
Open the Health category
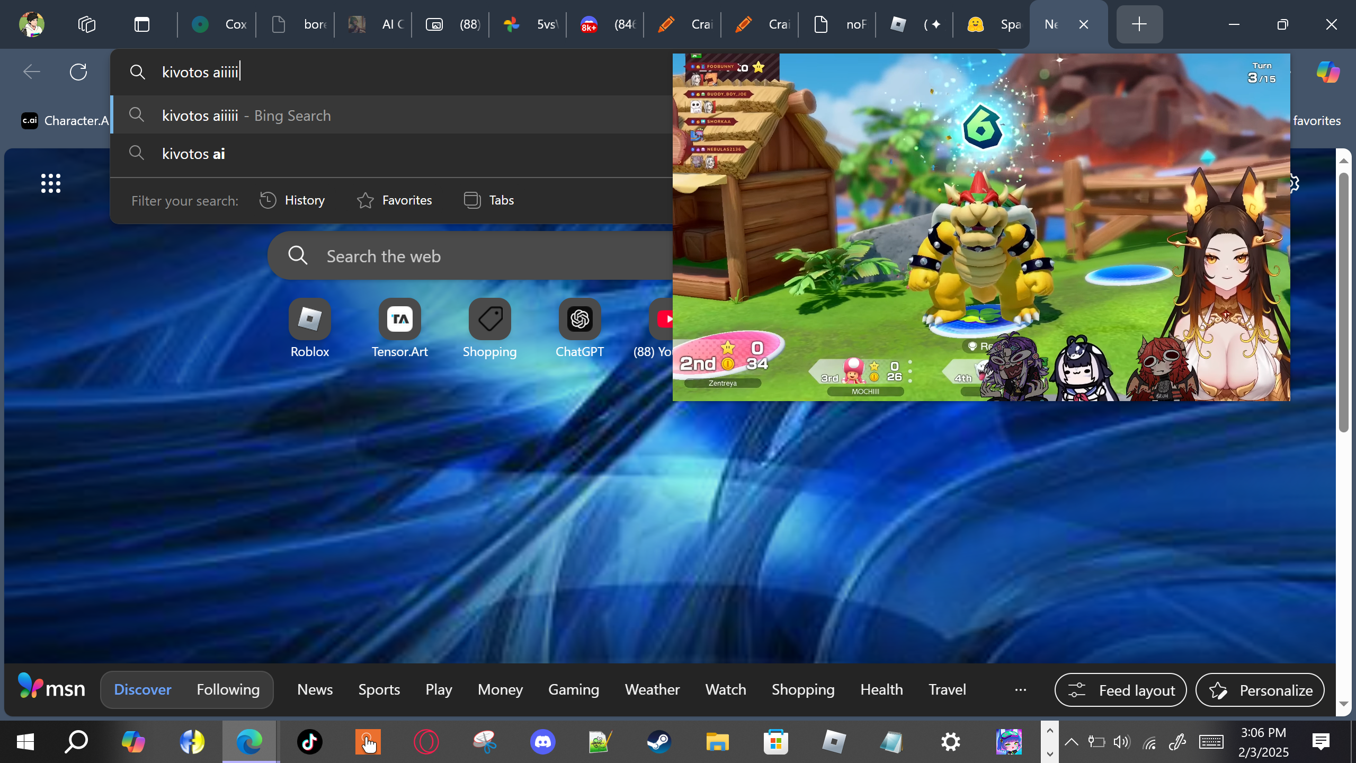881,689
